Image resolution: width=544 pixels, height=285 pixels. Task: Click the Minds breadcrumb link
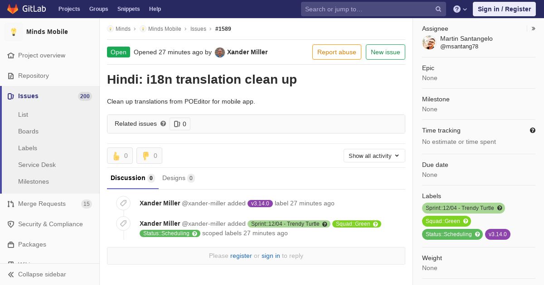pos(123,28)
